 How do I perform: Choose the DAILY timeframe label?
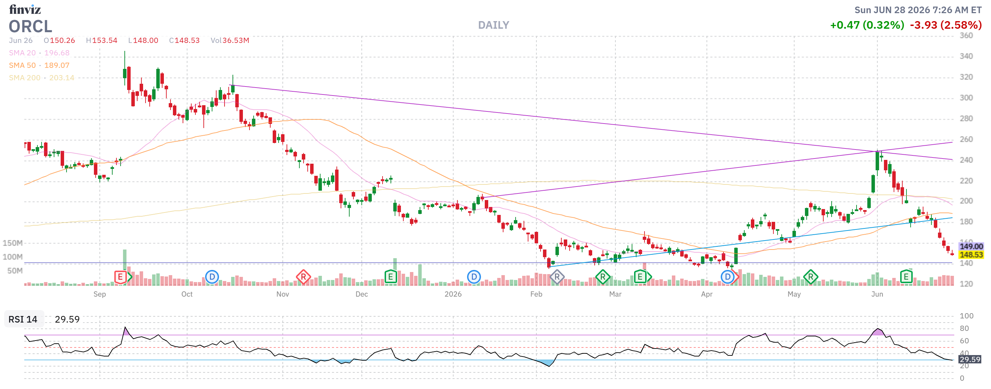coord(493,25)
